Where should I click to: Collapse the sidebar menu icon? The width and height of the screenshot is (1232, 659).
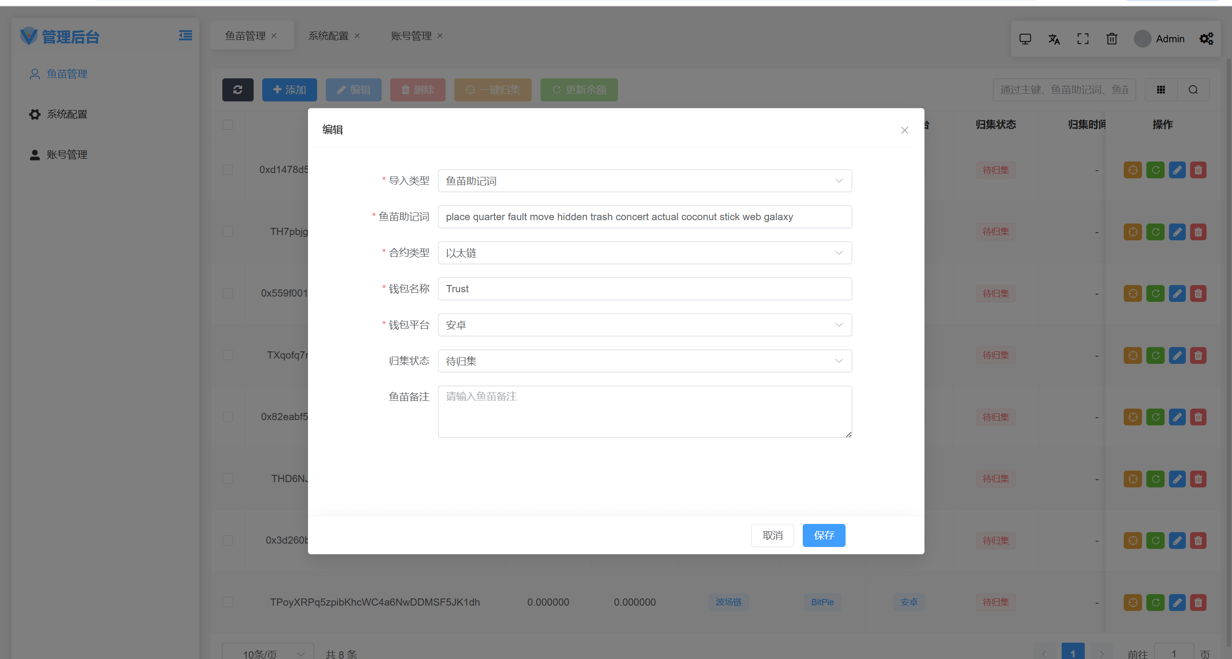185,36
